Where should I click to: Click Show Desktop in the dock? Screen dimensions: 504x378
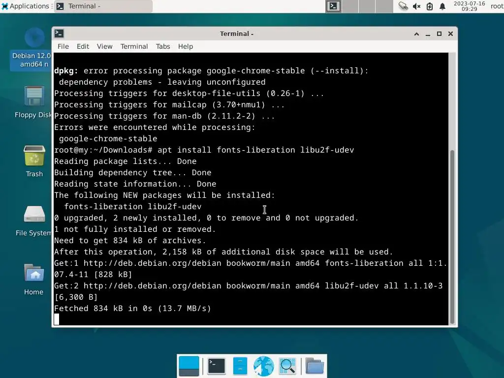pyautogui.click(x=189, y=366)
